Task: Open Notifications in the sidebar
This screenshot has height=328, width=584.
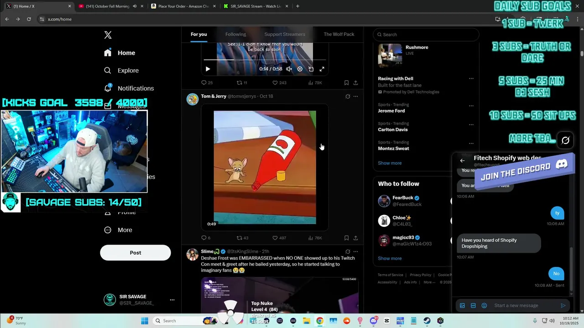Action: pyautogui.click(x=129, y=88)
